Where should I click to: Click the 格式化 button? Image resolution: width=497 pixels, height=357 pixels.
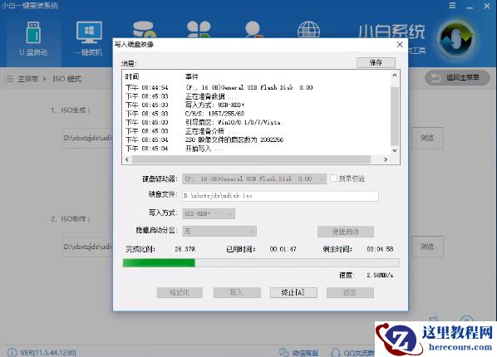[x=180, y=292]
